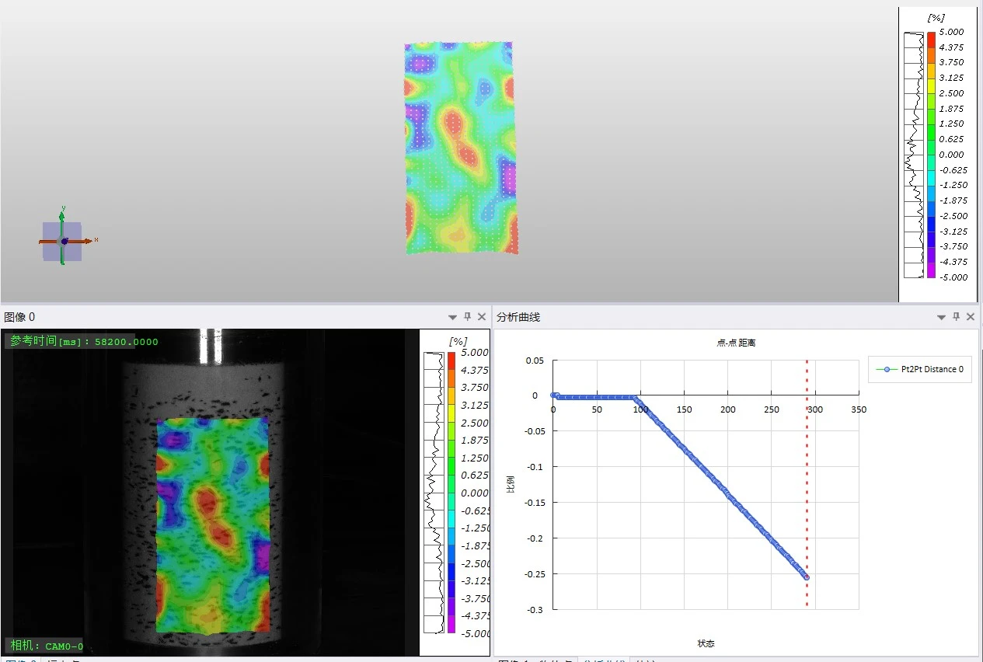Pin the 图像 0 panel

467,316
